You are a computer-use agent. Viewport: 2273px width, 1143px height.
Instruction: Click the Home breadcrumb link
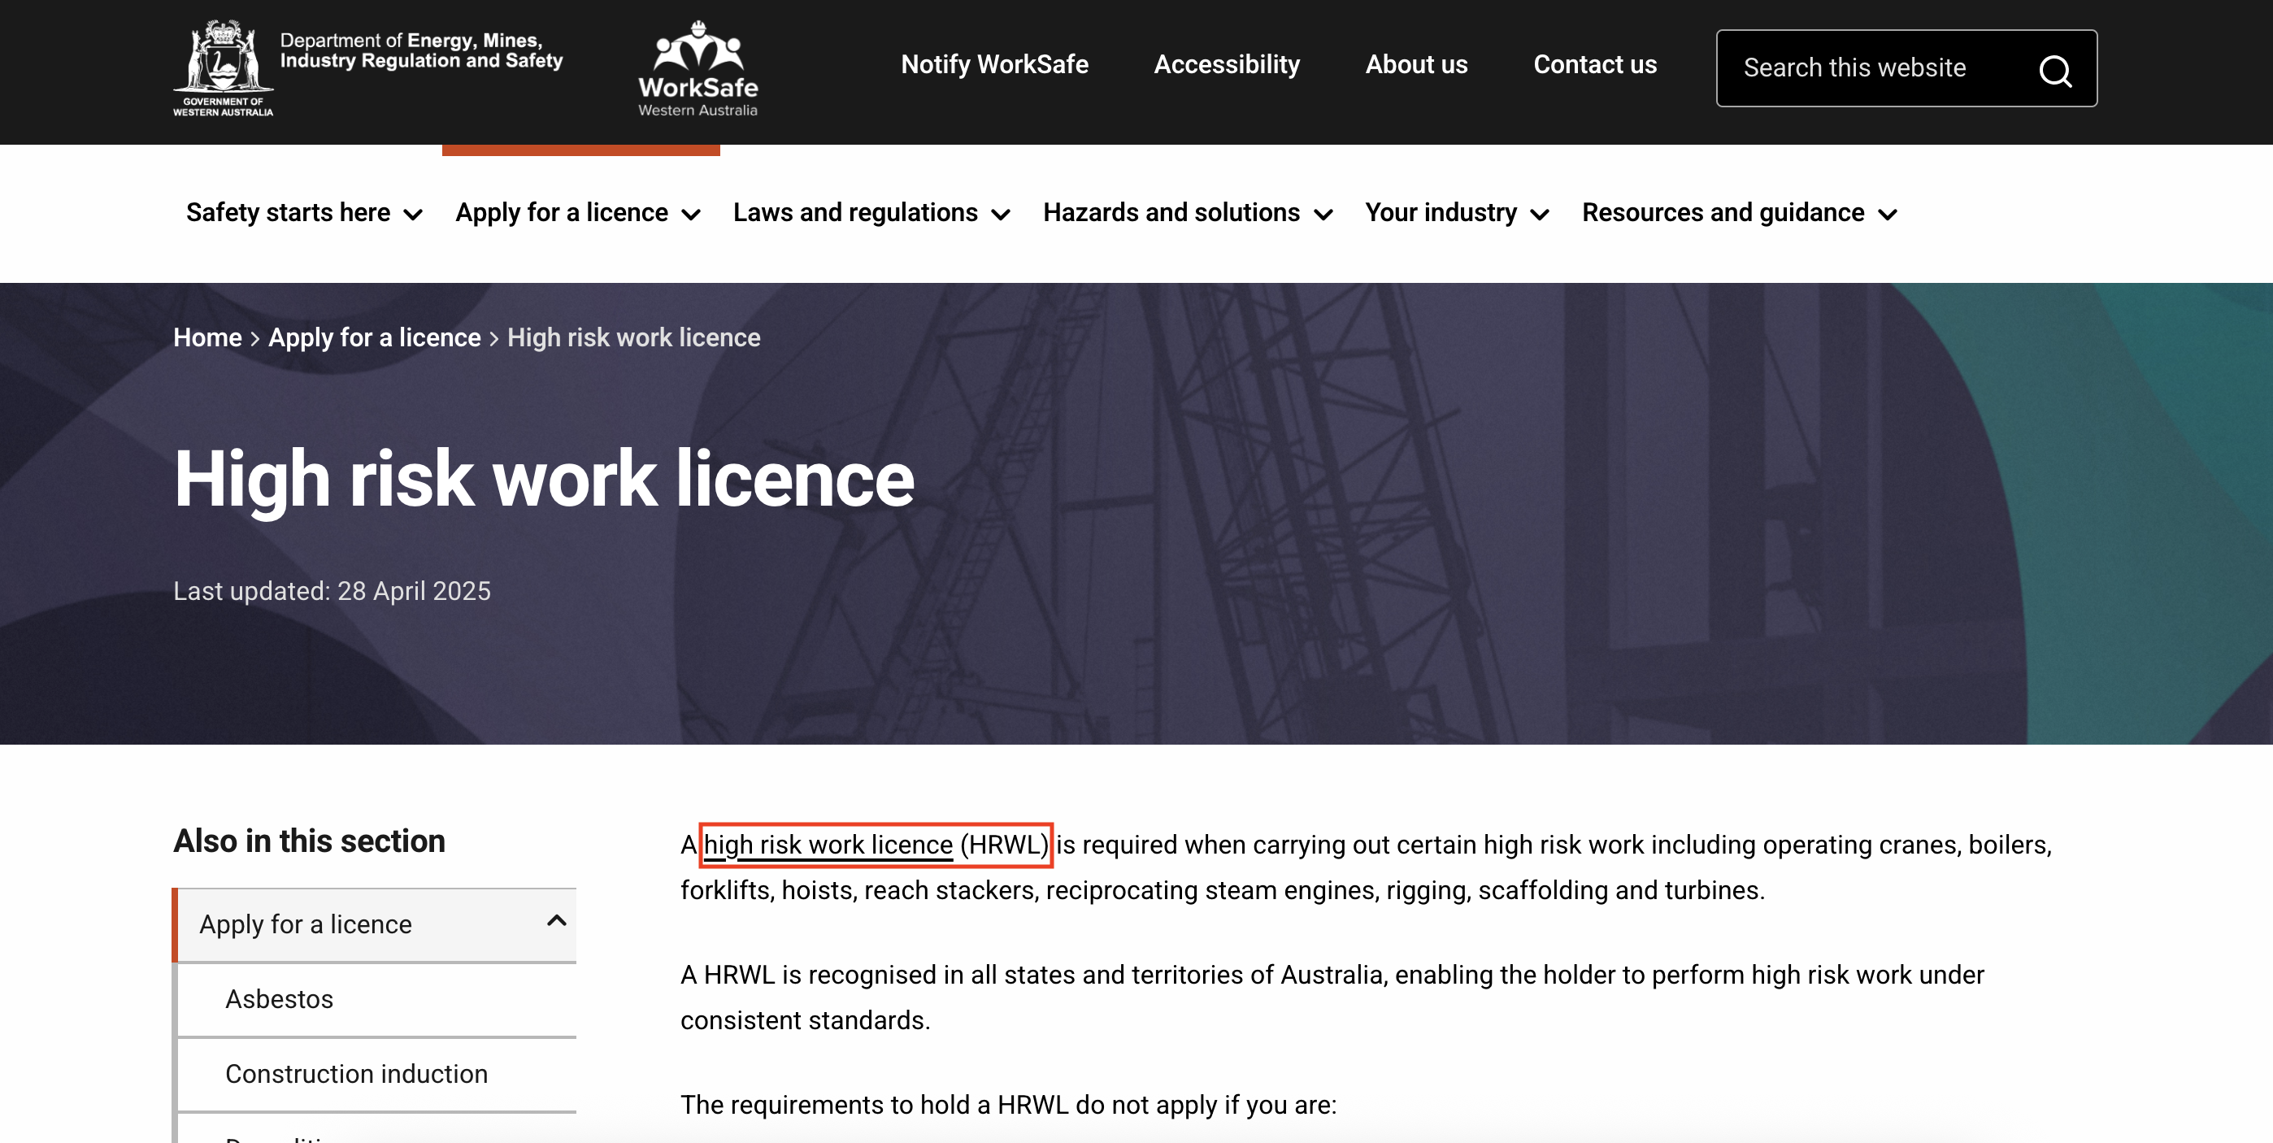206,337
